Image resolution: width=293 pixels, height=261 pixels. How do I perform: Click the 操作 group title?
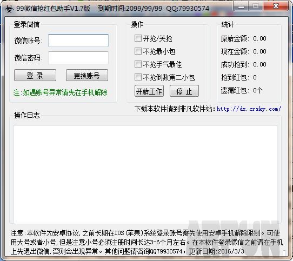click(137, 24)
